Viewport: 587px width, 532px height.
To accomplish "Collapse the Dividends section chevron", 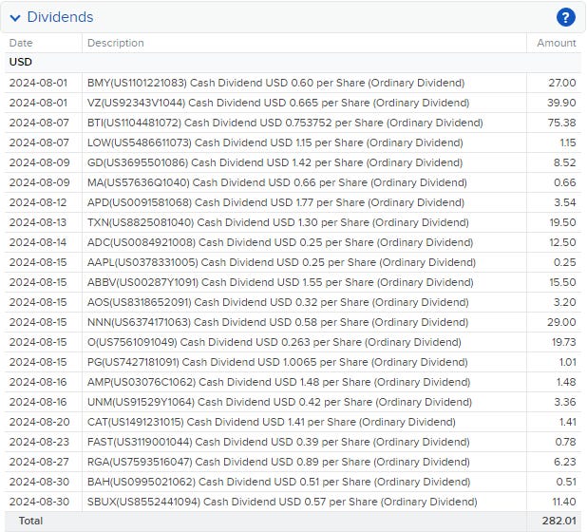I will tap(15, 18).
